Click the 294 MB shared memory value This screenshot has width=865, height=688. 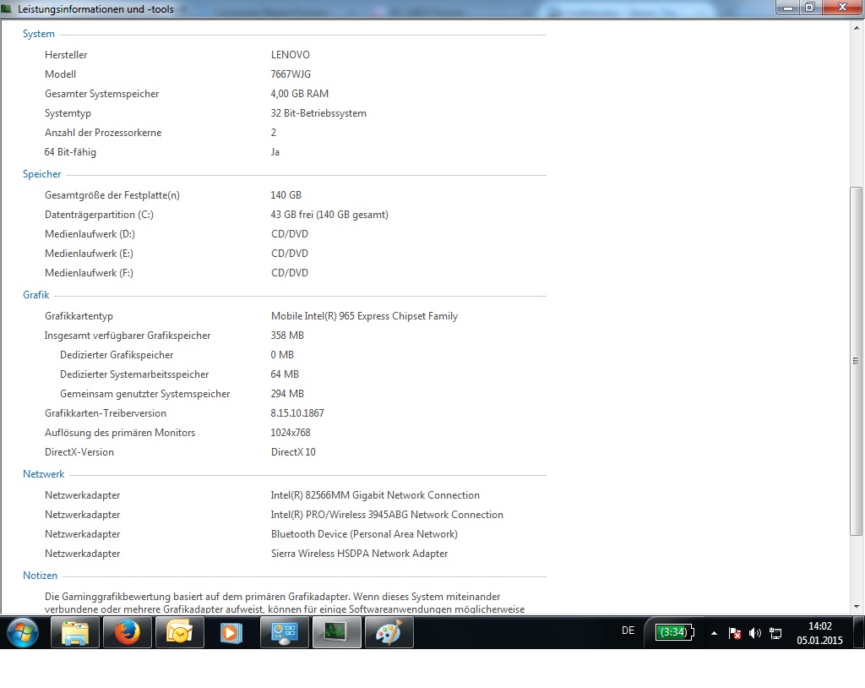coord(287,394)
